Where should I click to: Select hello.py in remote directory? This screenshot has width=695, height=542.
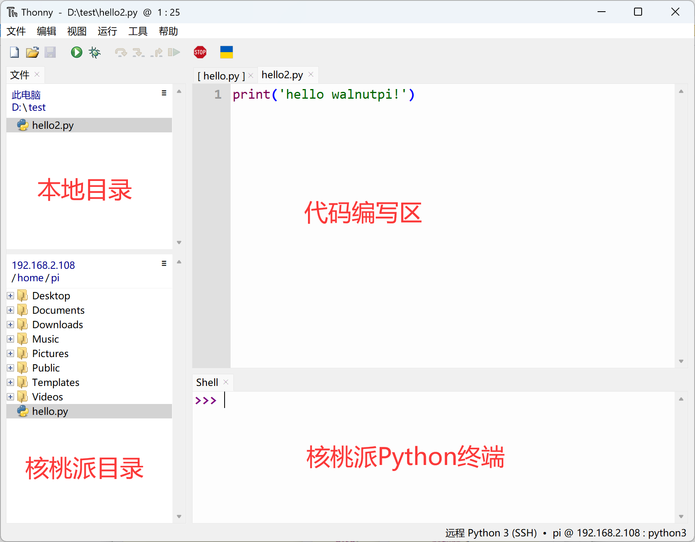point(89,411)
